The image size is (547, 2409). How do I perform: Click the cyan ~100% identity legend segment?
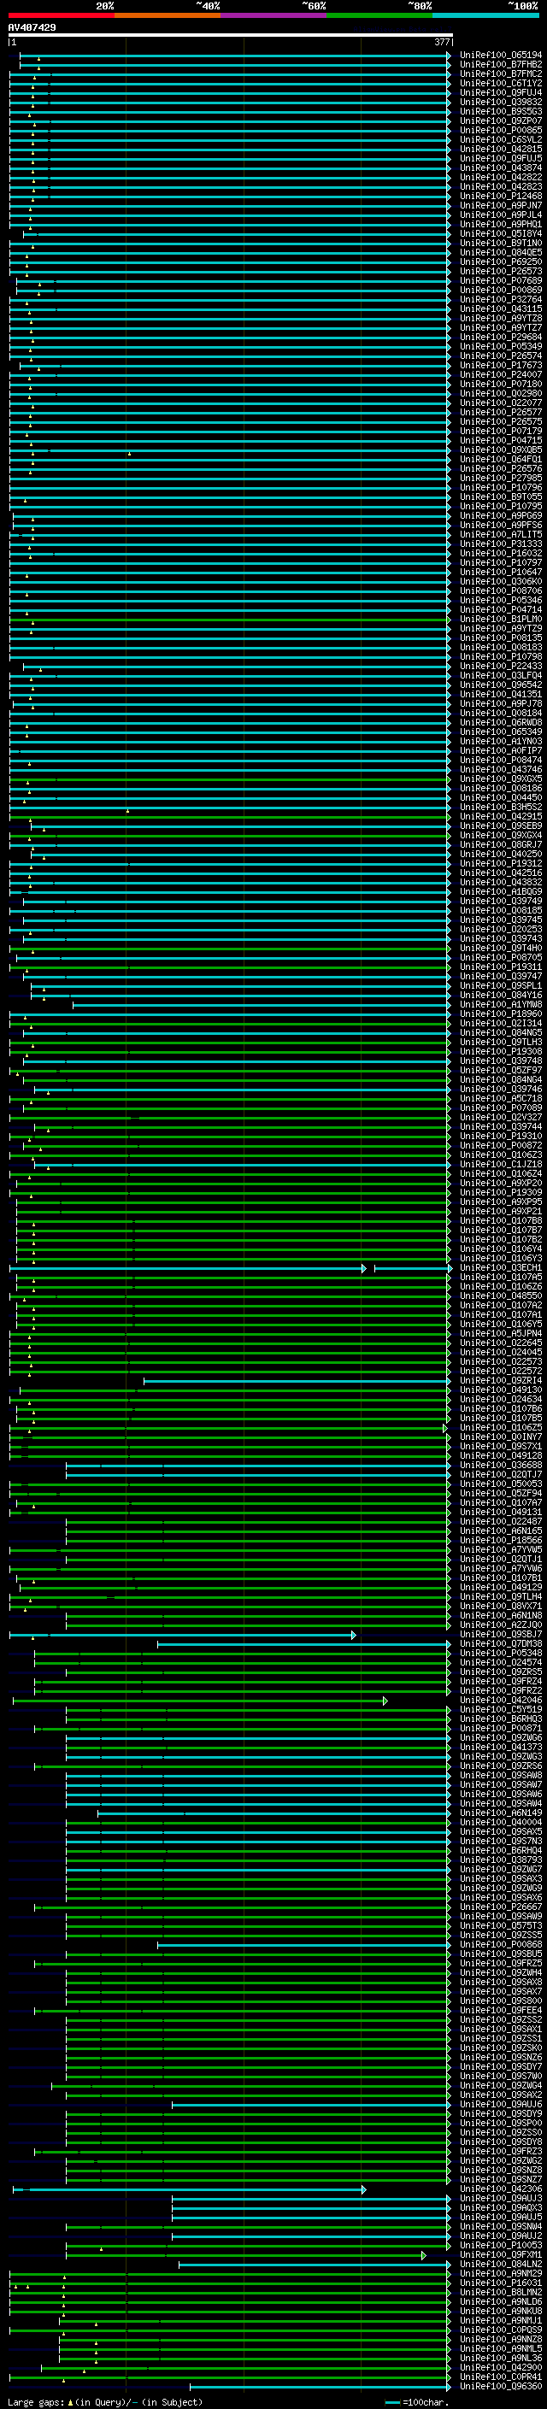pos(485,15)
